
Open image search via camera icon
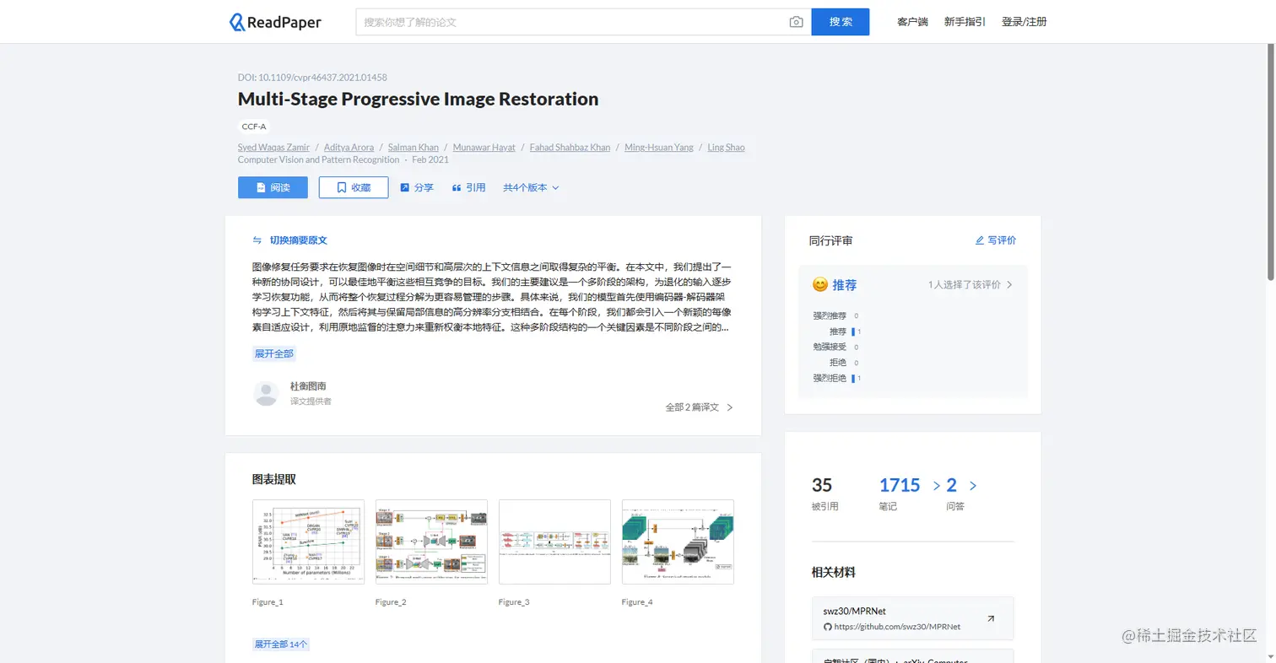pos(796,22)
